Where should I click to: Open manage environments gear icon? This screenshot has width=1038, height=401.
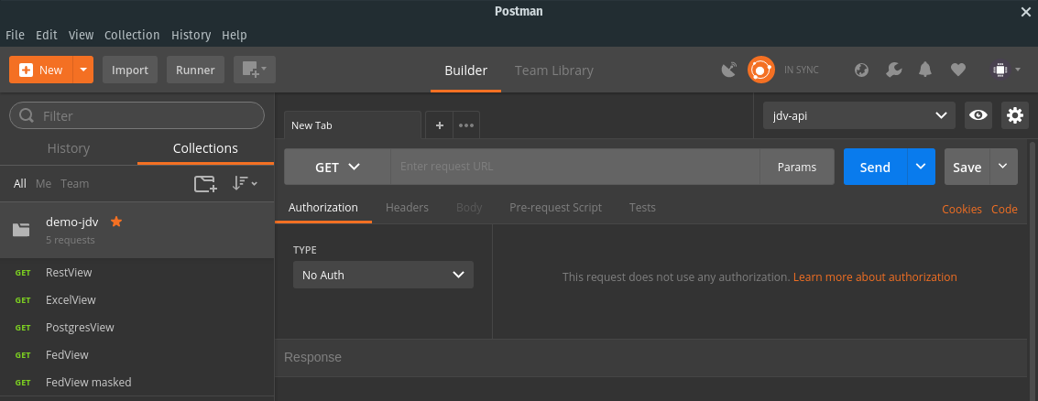click(x=1015, y=115)
